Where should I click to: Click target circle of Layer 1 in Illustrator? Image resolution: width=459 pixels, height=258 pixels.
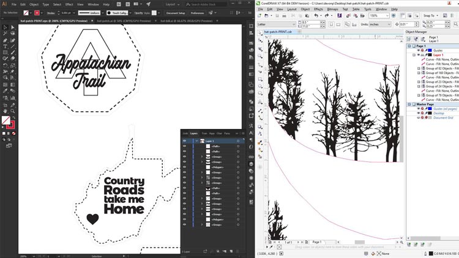(x=238, y=141)
